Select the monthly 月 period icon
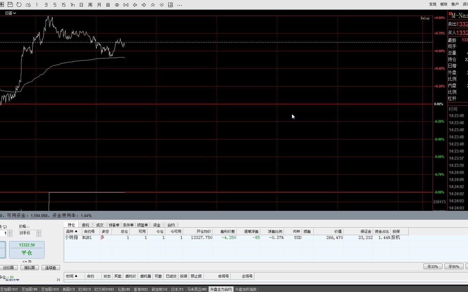Screen dimensions: 468x292 (x=99, y=5)
